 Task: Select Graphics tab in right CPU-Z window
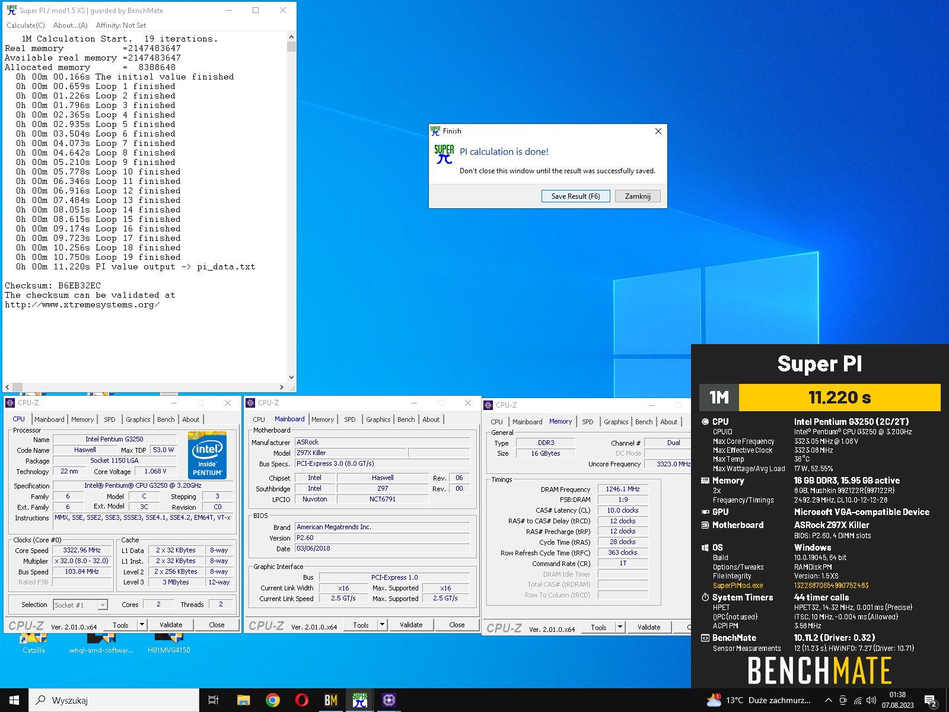[x=616, y=422]
